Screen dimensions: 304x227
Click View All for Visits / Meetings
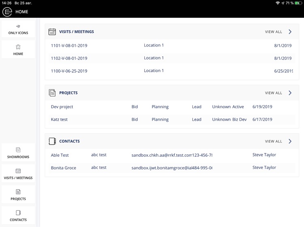(273, 32)
